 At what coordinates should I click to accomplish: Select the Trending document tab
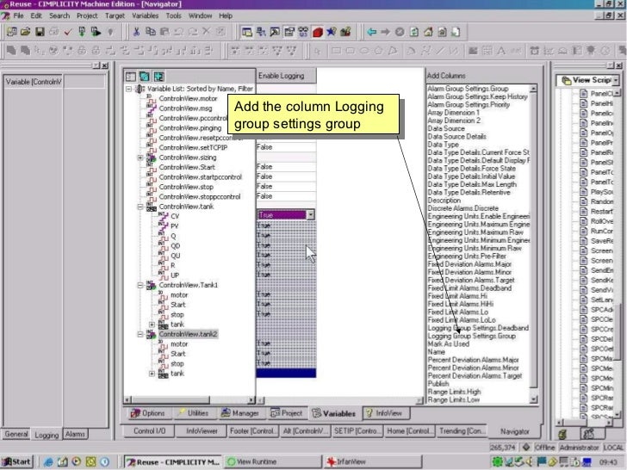coord(462,431)
